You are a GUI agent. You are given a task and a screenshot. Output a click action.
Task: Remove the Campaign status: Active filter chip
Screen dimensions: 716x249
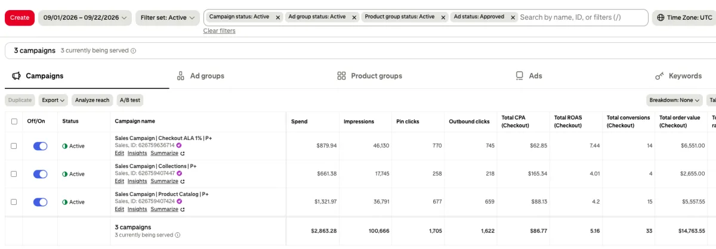coord(278,17)
